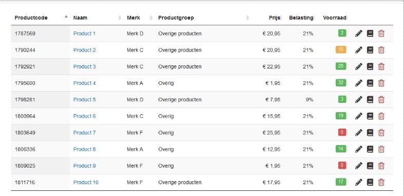Edit Product 9 using the pencil icon
Screen dimensions: 404x196
359,166
